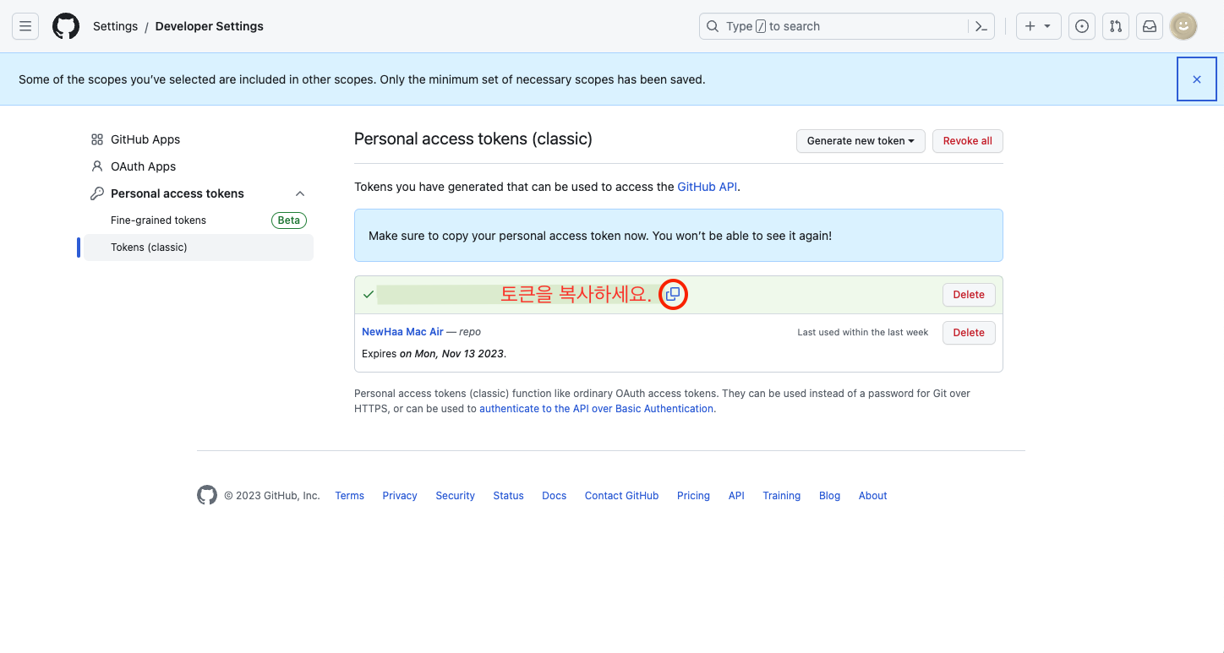Open the Terms footer link
Screen dimensions: 1224x653
(x=349, y=496)
